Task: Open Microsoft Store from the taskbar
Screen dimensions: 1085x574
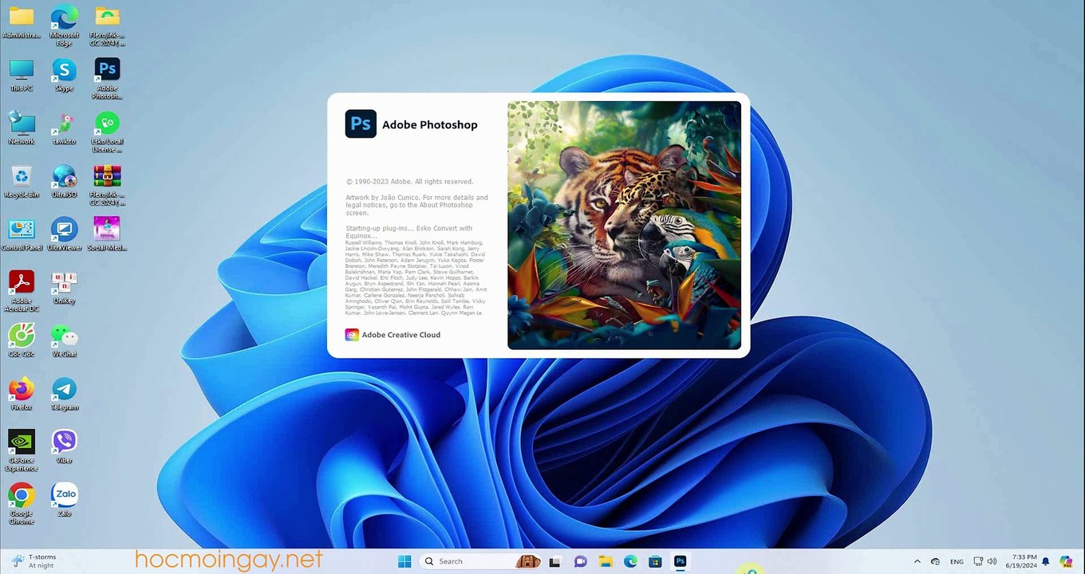Action: 655,561
